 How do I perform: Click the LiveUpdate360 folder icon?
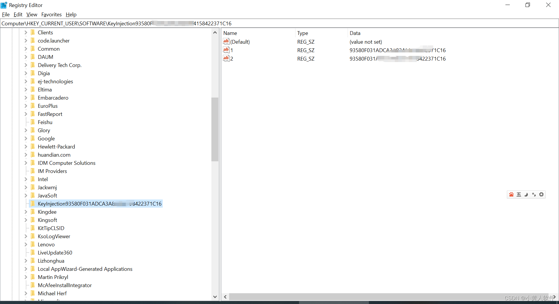(33, 252)
